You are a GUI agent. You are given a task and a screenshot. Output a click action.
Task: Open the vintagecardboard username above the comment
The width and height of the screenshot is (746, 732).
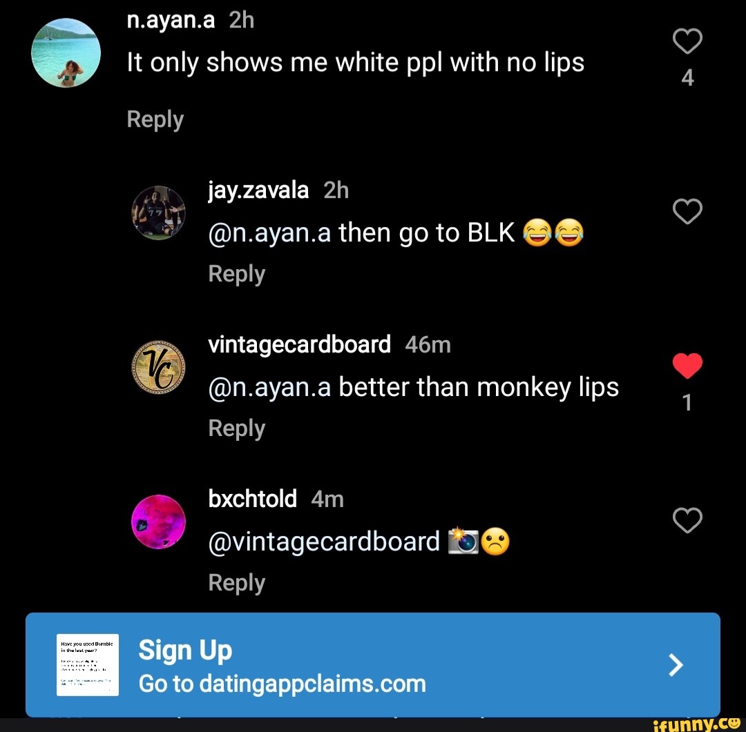(299, 344)
